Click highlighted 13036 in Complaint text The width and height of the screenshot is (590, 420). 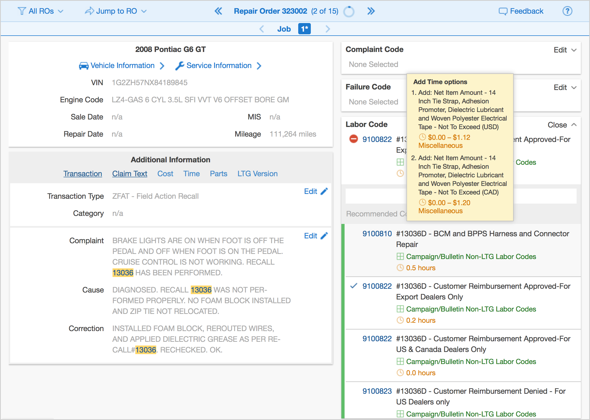(123, 273)
